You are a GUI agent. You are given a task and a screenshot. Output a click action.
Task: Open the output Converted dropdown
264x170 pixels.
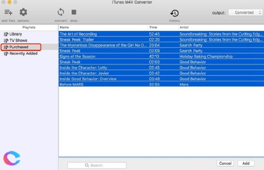pyautogui.click(x=245, y=13)
